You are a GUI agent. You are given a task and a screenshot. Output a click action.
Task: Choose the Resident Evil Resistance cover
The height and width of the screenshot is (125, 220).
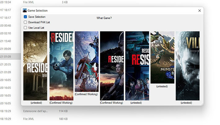pos(137,66)
